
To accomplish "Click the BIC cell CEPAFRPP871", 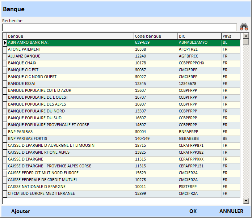I will pyautogui.click(x=200, y=146).
